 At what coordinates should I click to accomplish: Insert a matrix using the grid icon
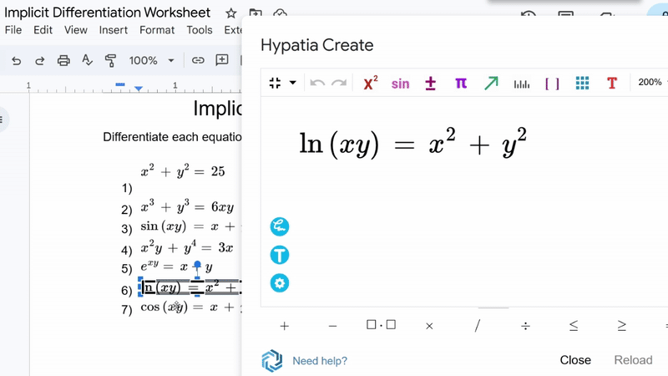(582, 83)
